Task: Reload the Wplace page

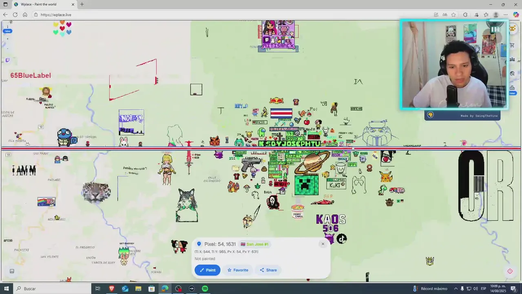Action: point(15,15)
